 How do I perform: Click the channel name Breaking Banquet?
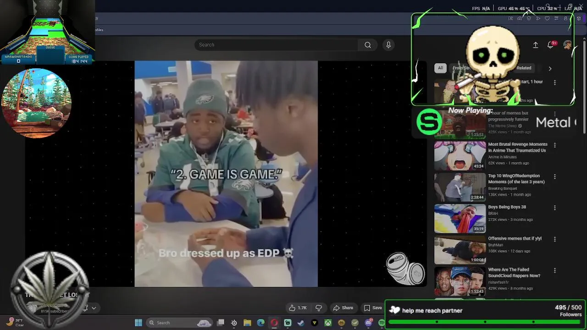click(x=502, y=188)
